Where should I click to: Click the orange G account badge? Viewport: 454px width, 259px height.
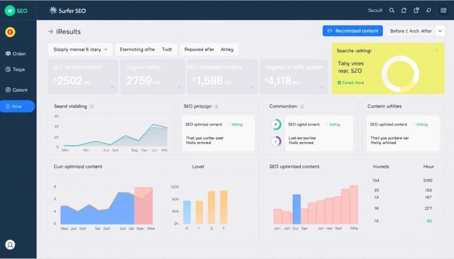click(10, 32)
